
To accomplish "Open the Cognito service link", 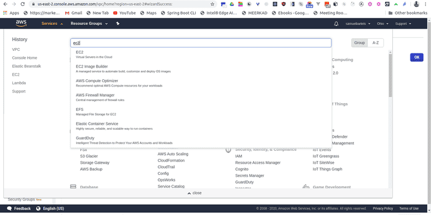I will (242, 169).
